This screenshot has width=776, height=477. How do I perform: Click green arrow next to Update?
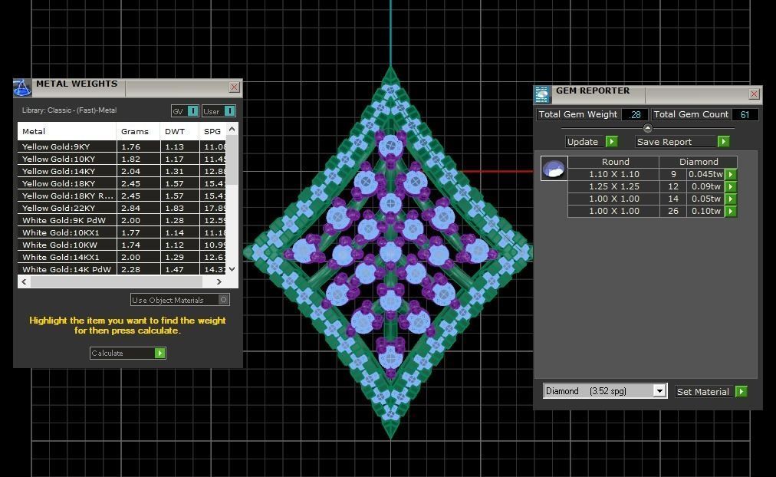612,142
